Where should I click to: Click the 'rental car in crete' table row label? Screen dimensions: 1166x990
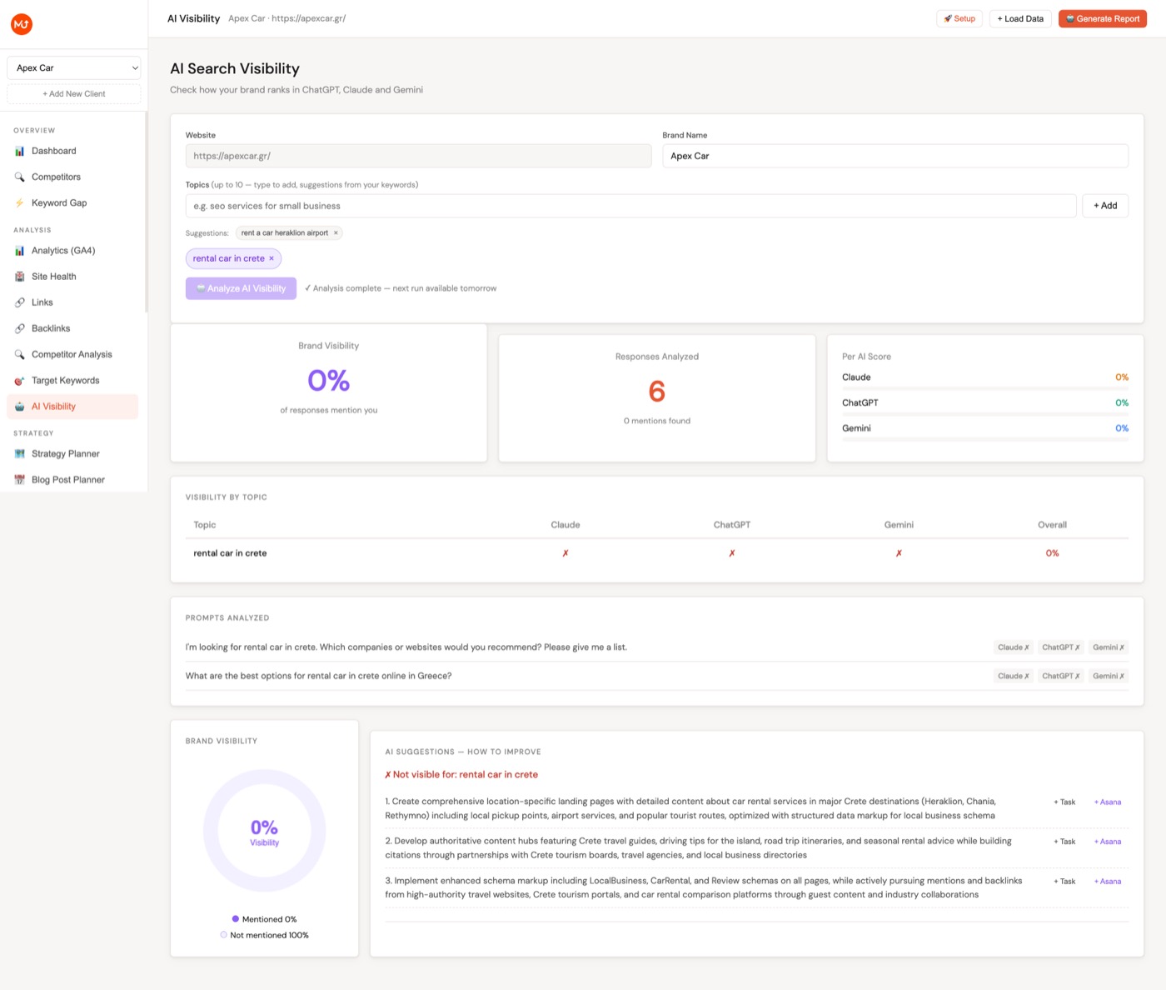pyautogui.click(x=230, y=553)
